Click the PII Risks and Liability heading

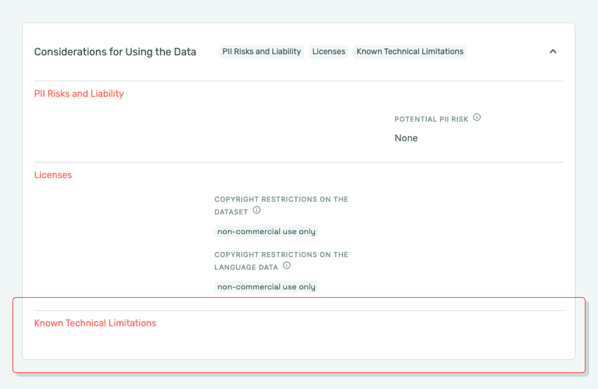[79, 94]
